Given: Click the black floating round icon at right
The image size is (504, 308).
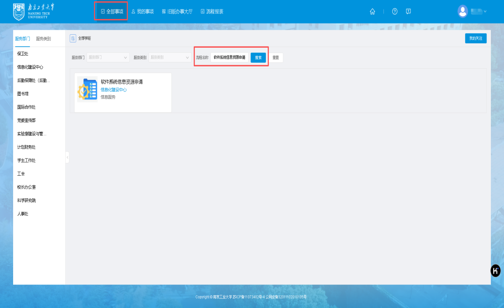Looking at the screenshot, I should tap(495, 271).
